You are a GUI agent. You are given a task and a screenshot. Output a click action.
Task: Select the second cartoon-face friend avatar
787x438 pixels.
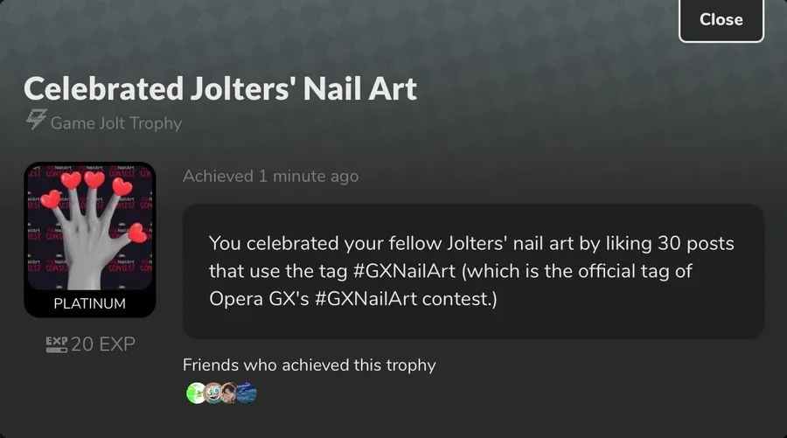[x=212, y=393]
